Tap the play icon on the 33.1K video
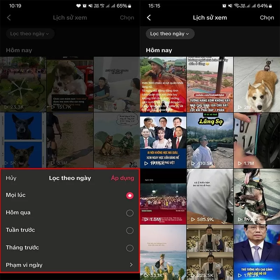 [147, 275]
